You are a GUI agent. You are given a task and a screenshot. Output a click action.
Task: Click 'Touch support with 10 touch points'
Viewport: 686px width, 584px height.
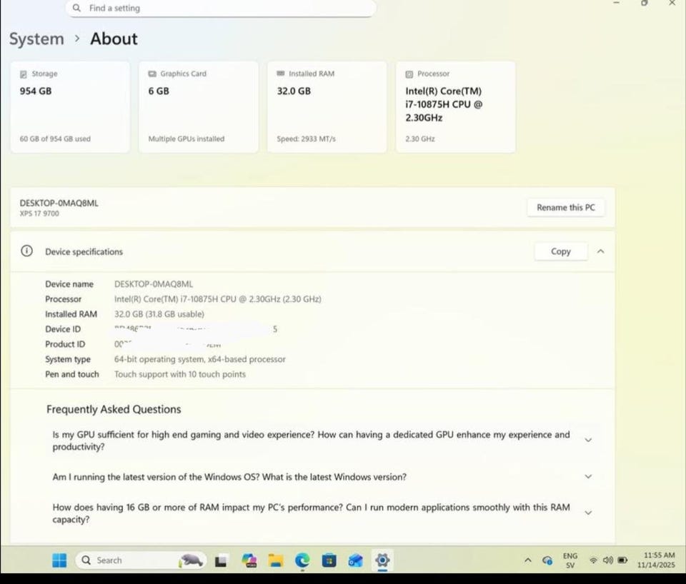pyautogui.click(x=180, y=374)
